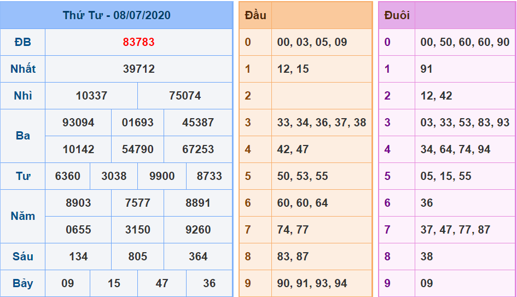
Task: Select third prize number 01693
Action: 137,123
